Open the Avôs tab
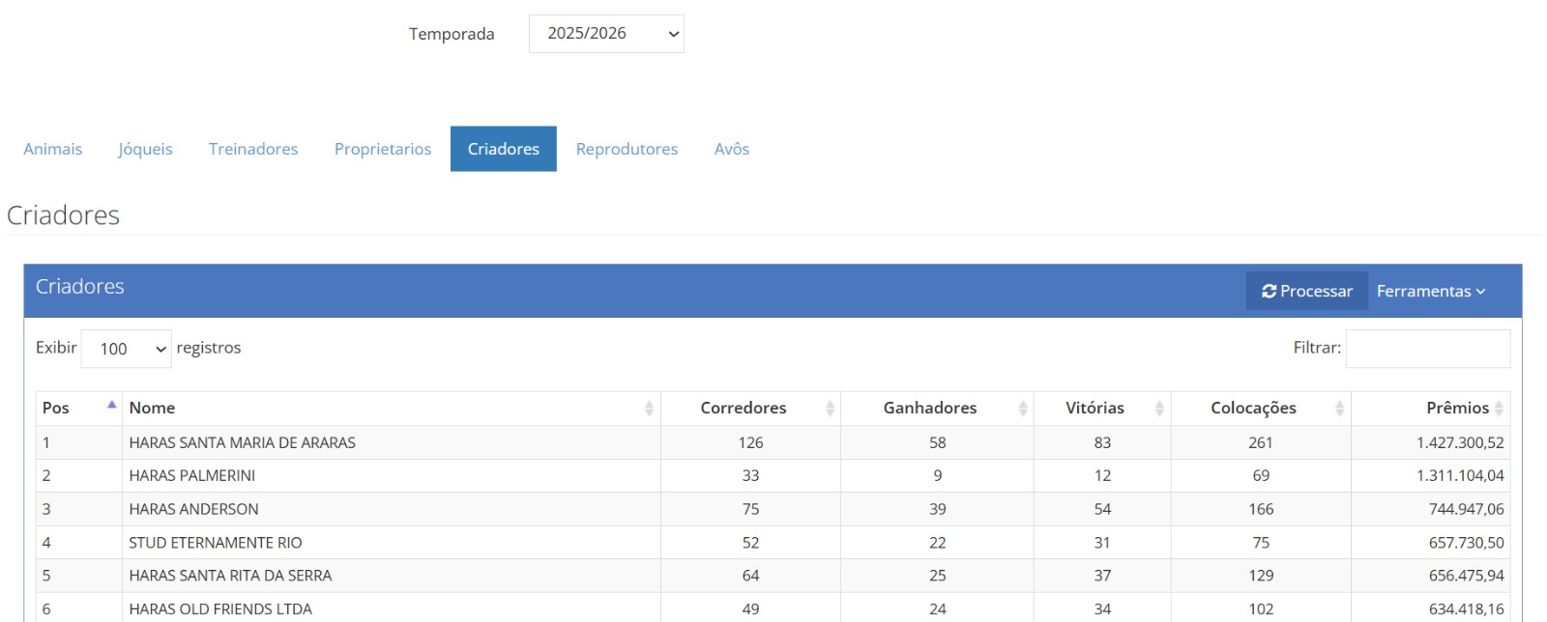 pyautogui.click(x=732, y=149)
